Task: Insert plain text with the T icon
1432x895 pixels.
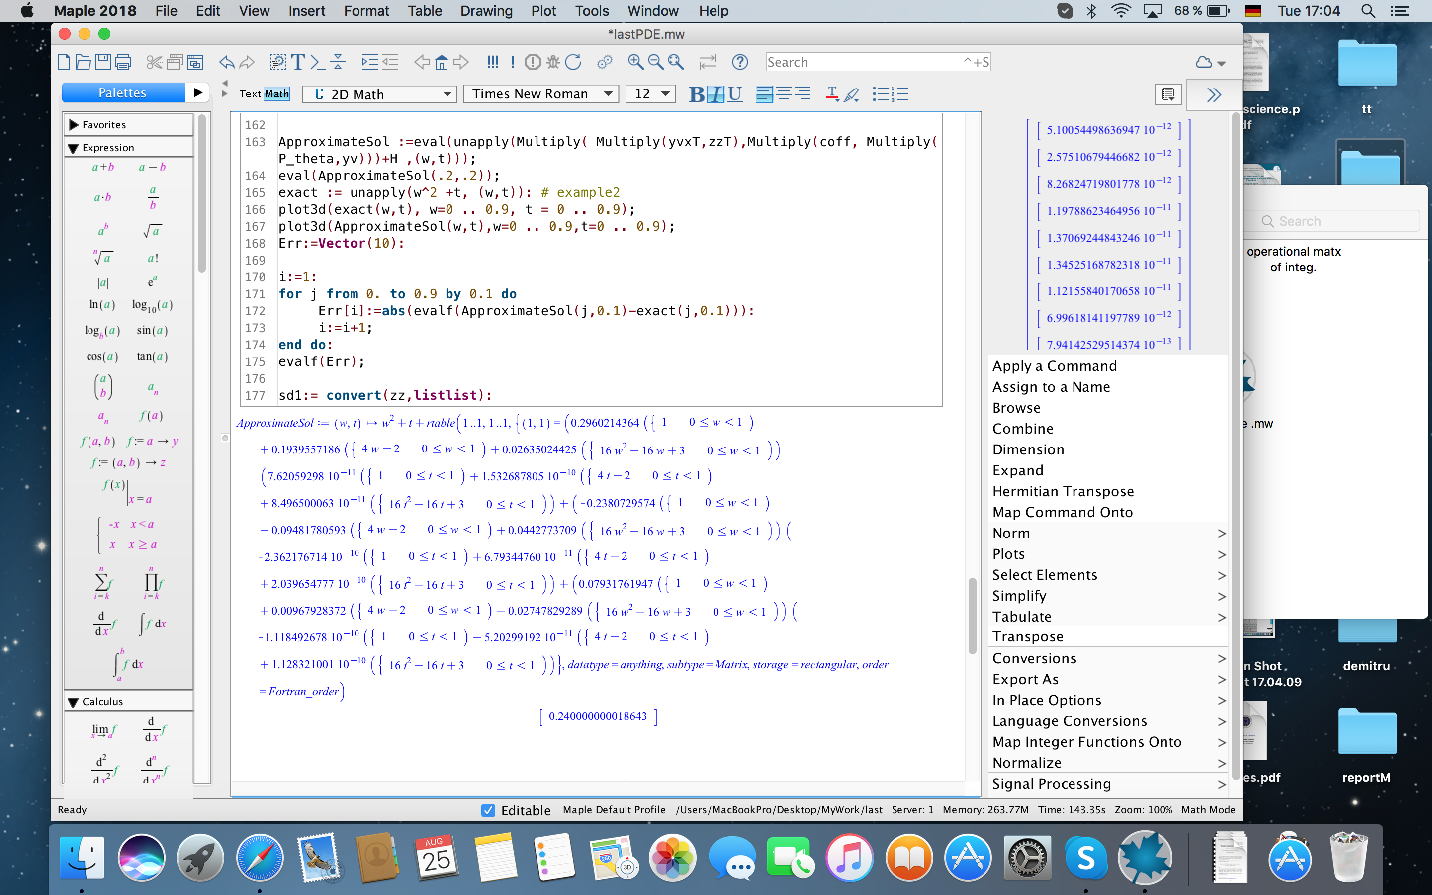Action: (x=298, y=62)
